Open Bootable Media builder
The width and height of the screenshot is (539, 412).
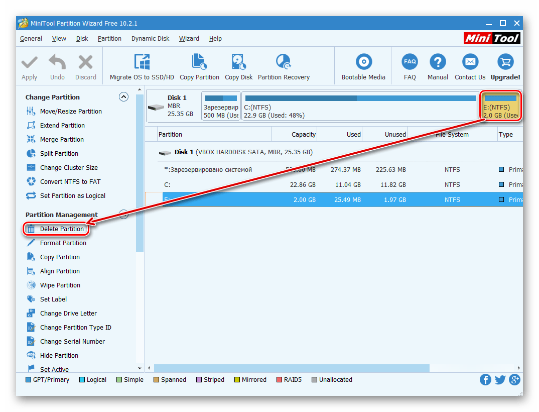363,62
